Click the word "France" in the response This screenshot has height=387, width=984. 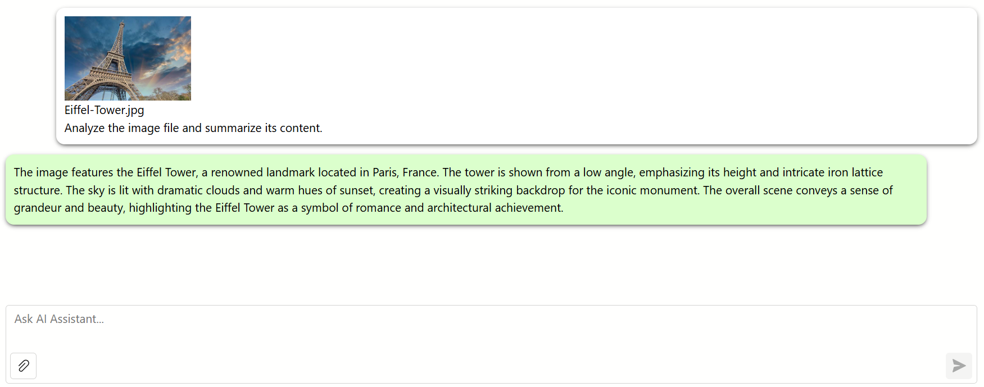[420, 172]
